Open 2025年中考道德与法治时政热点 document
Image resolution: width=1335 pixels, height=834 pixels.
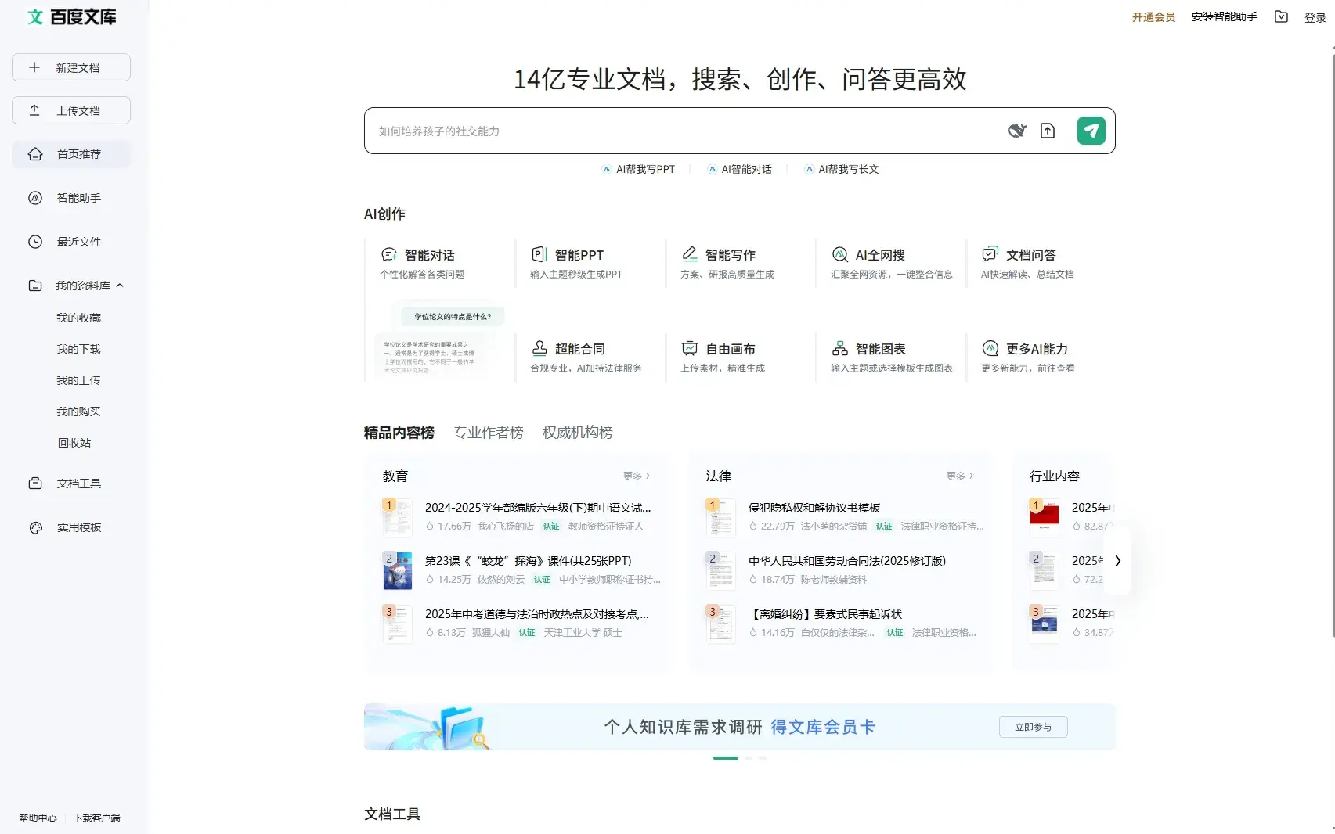(x=537, y=614)
